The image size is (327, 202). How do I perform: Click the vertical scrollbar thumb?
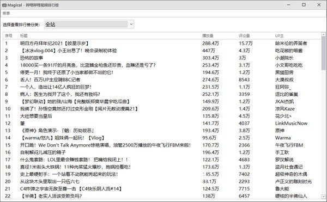pyautogui.click(x=323, y=53)
